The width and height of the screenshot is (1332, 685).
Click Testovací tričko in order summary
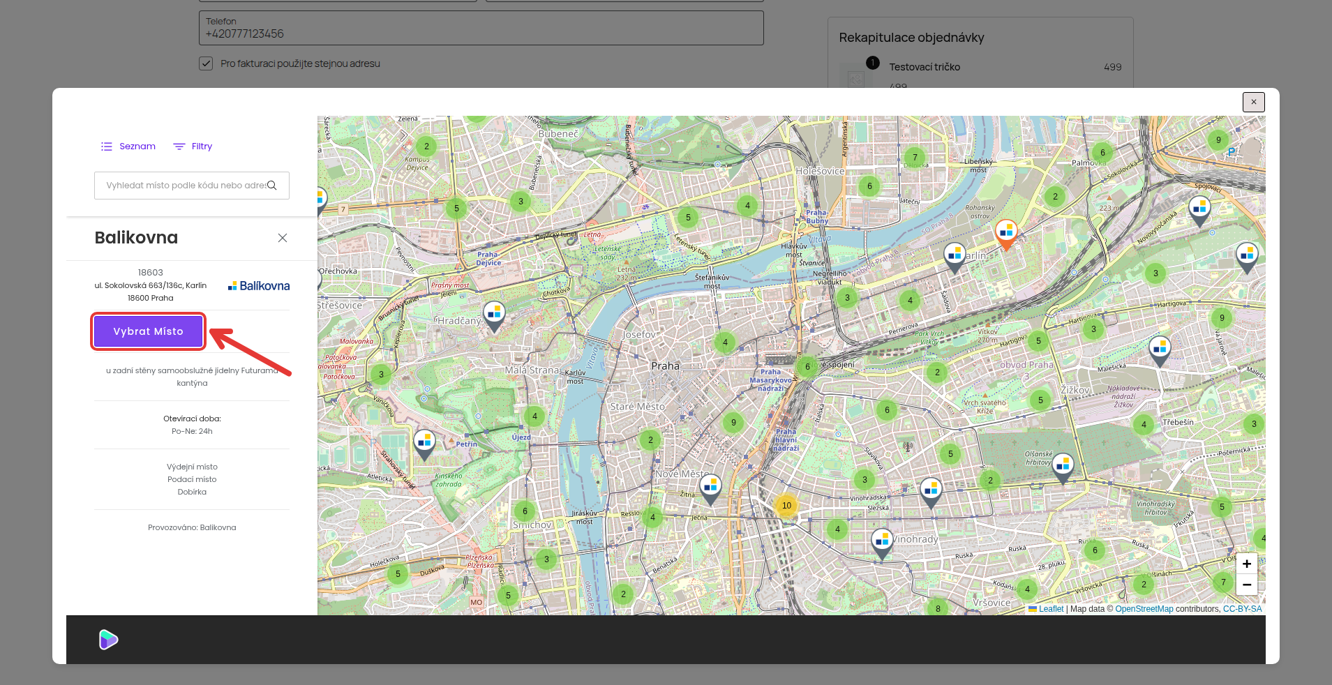click(925, 67)
